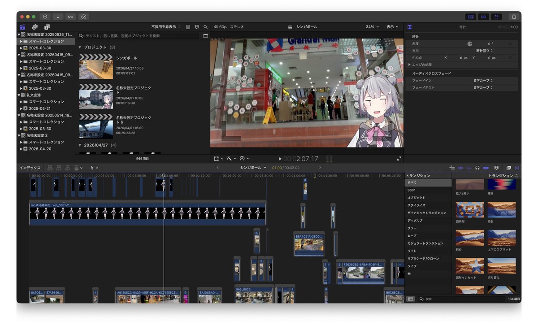Image resolution: width=538 pixels, height=325 pixels.
Task: Click the 時計 transition thumbnail
Action: [x=501, y=209]
